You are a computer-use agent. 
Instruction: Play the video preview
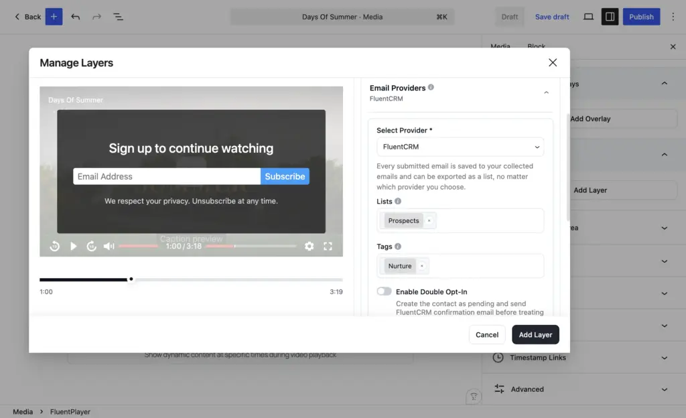click(74, 246)
